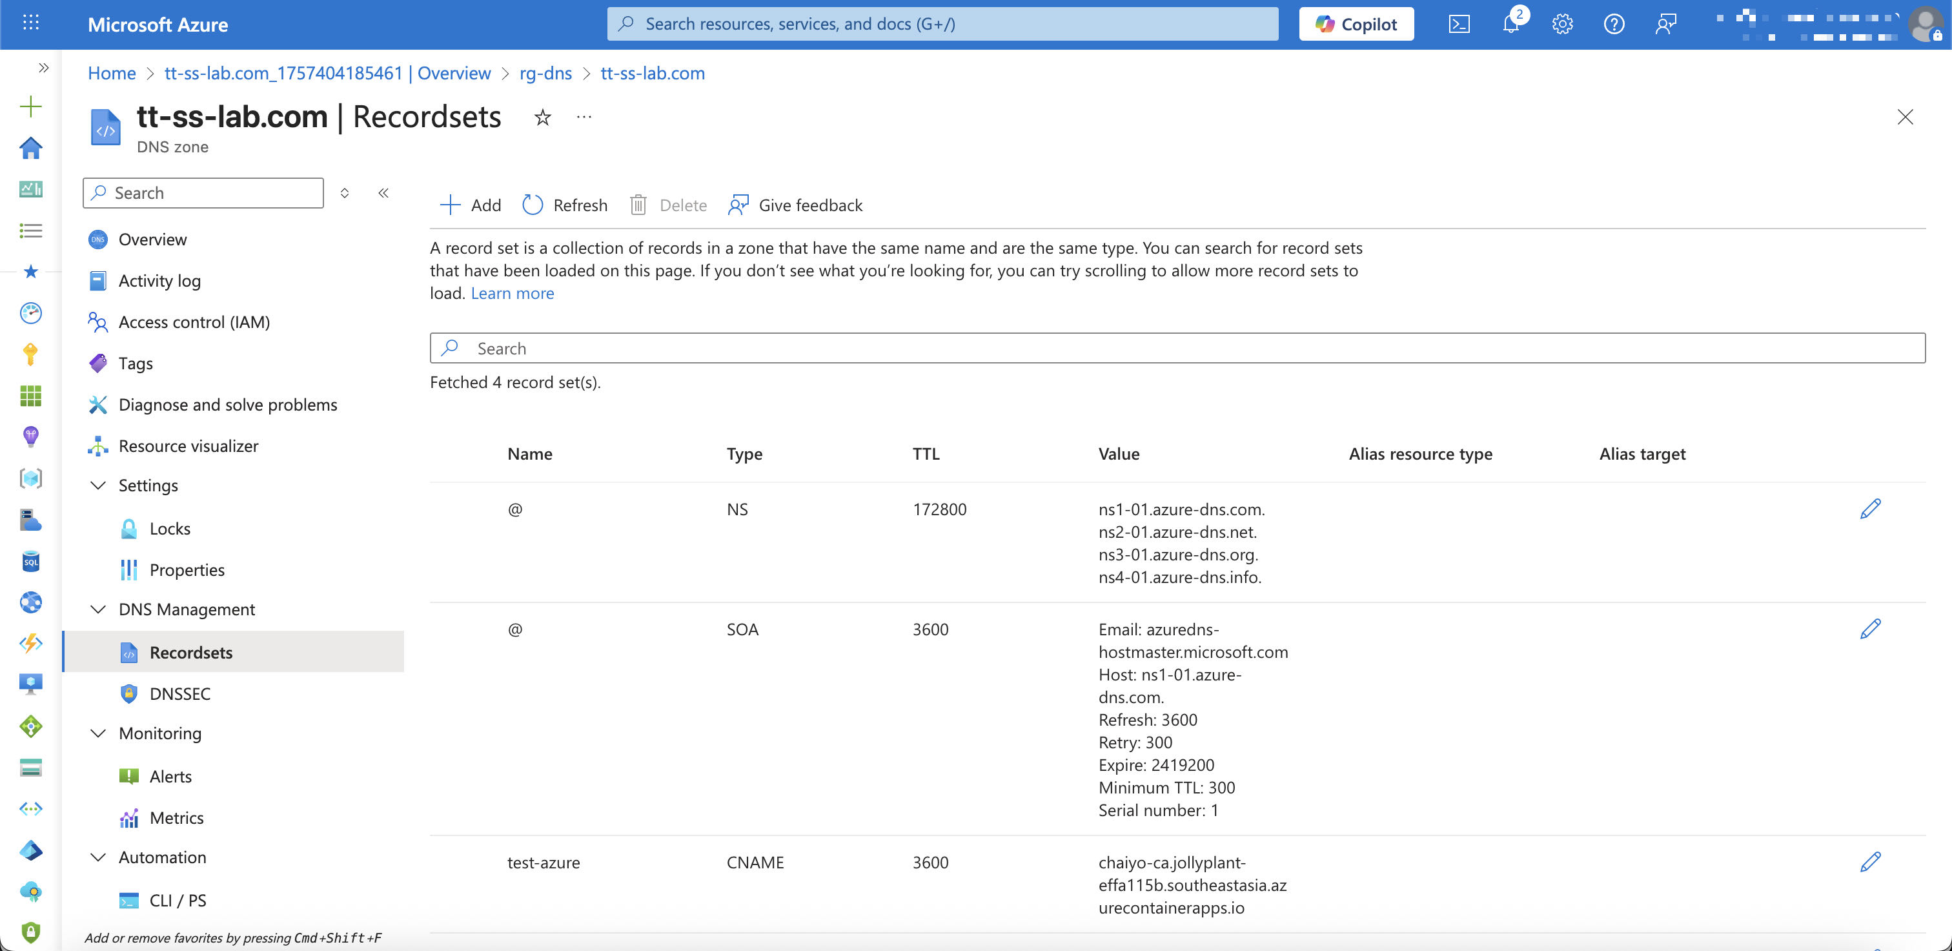The width and height of the screenshot is (1952, 951).
Task: Go to Home in the sidebar
Action: point(30,148)
